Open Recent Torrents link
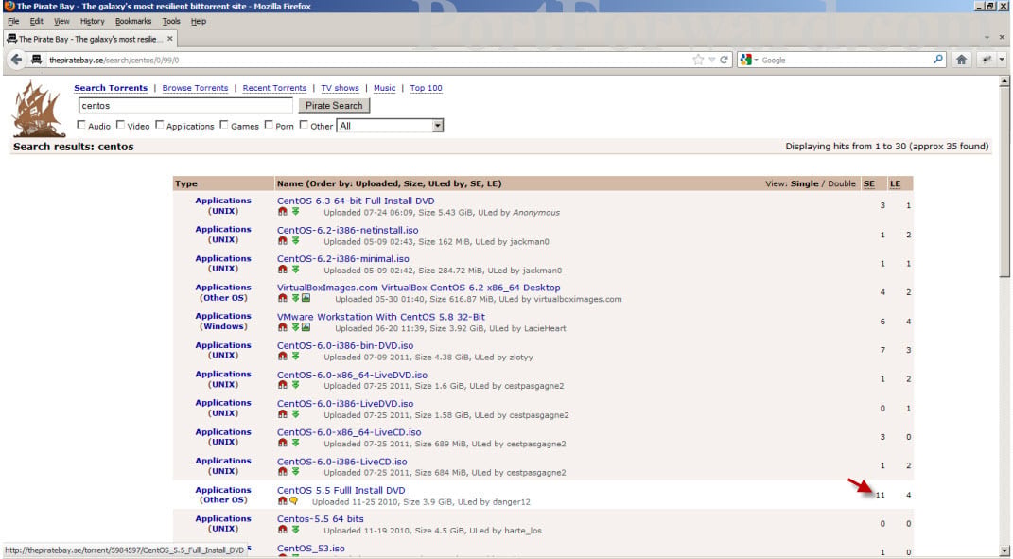1013x559 pixels. (x=274, y=88)
